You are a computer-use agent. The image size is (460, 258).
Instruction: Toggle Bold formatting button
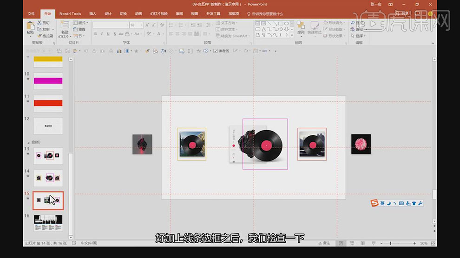tap(95, 34)
